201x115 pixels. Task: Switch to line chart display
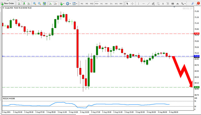(x=29, y=3)
